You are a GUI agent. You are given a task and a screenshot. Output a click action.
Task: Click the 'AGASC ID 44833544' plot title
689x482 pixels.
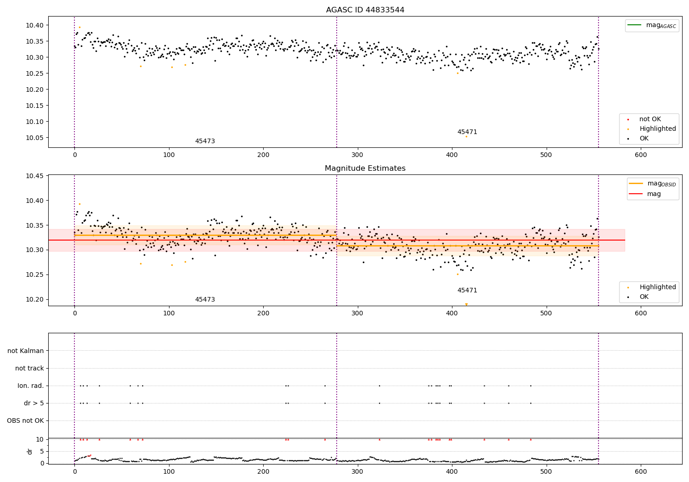coord(365,10)
